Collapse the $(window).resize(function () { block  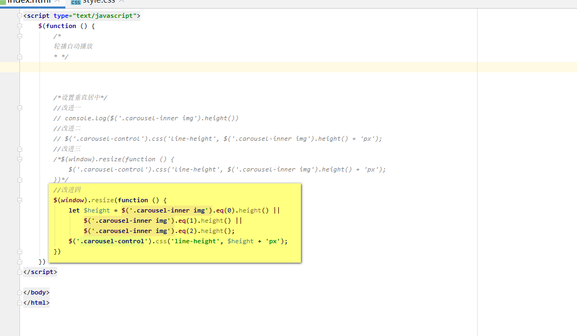click(19, 200)
